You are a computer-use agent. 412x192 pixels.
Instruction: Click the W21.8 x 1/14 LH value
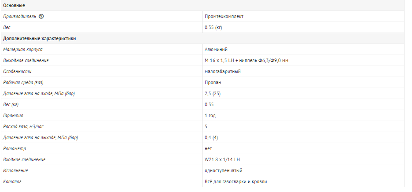point(222,160)
